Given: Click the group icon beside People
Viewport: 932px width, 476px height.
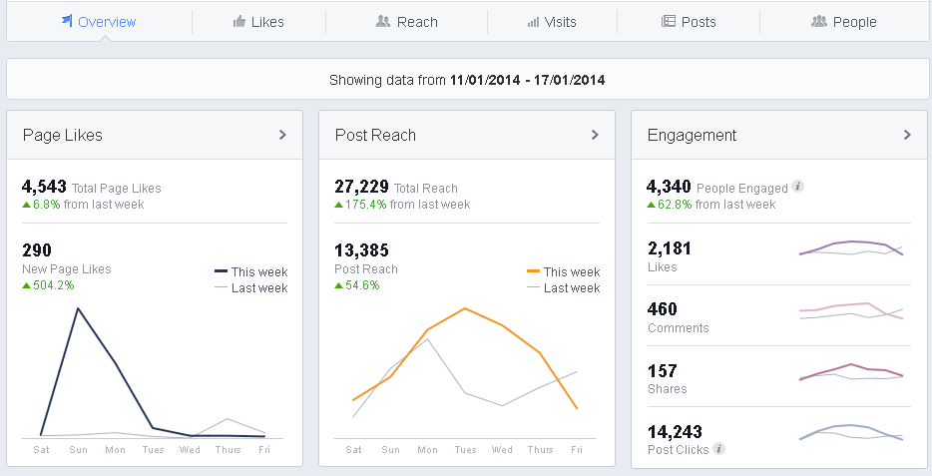Looking at the screenshot, I should (819, 21).
